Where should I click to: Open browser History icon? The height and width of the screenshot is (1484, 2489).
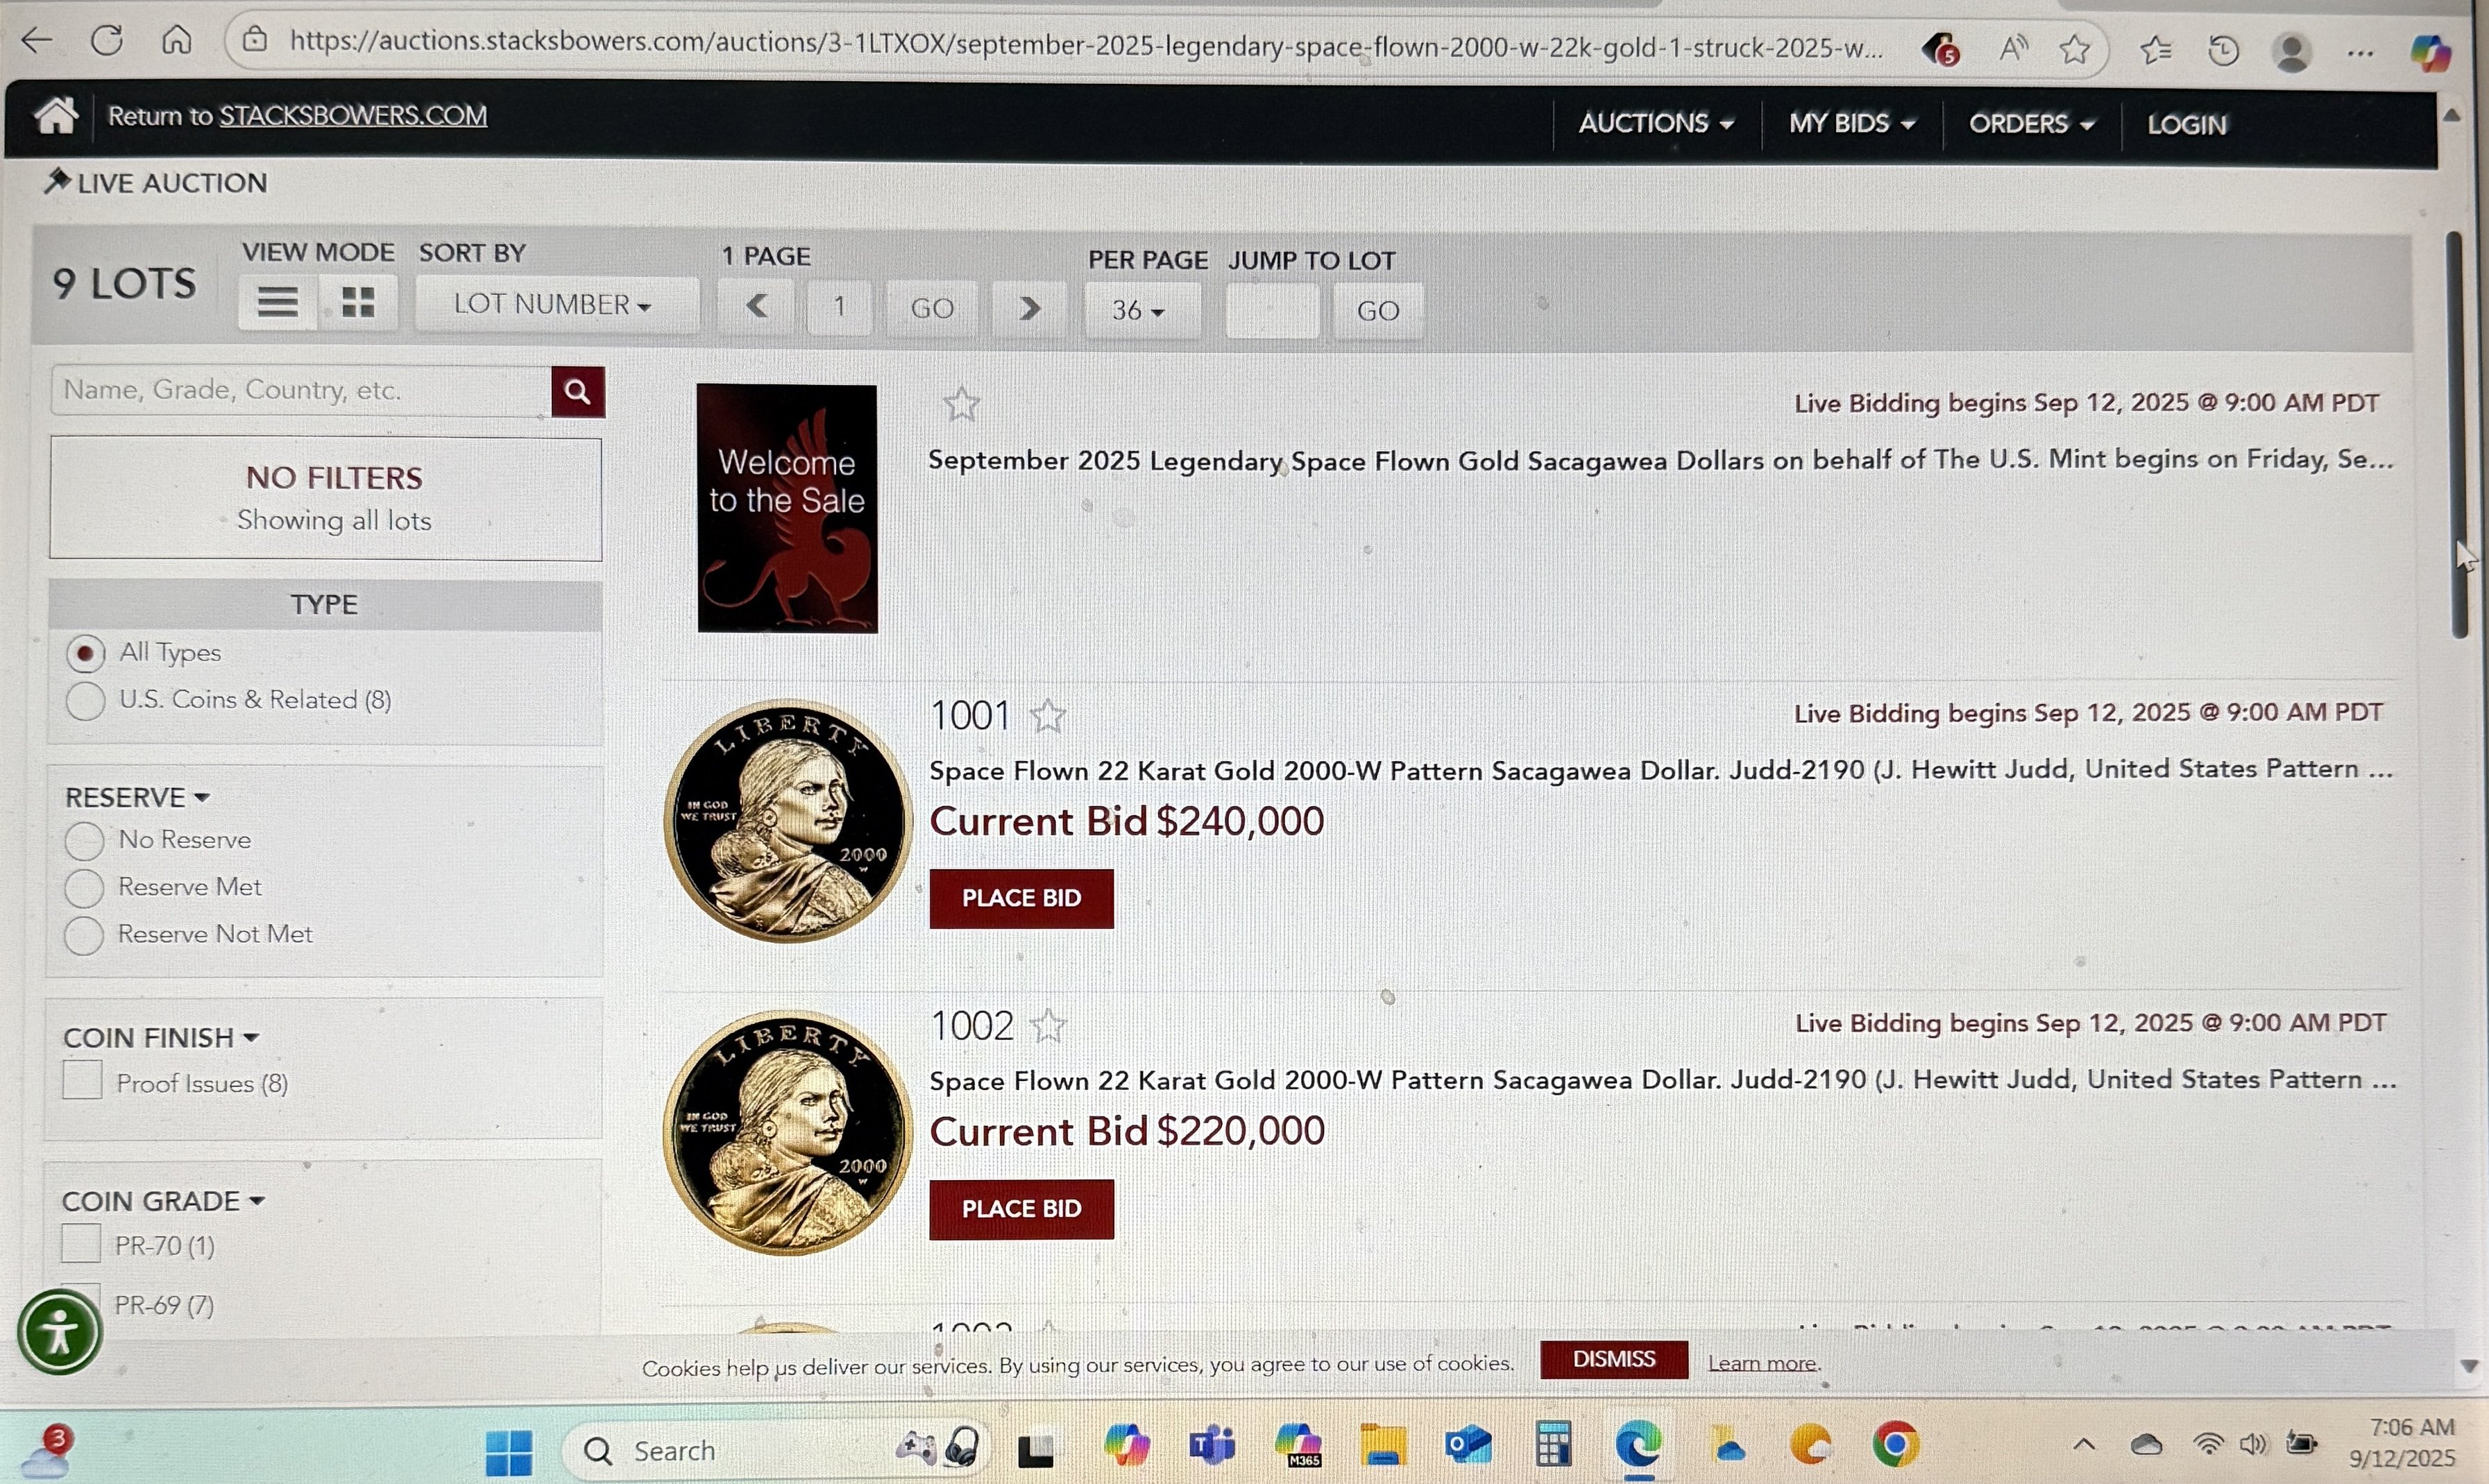pyautogui.click(x=2222, y=50)
